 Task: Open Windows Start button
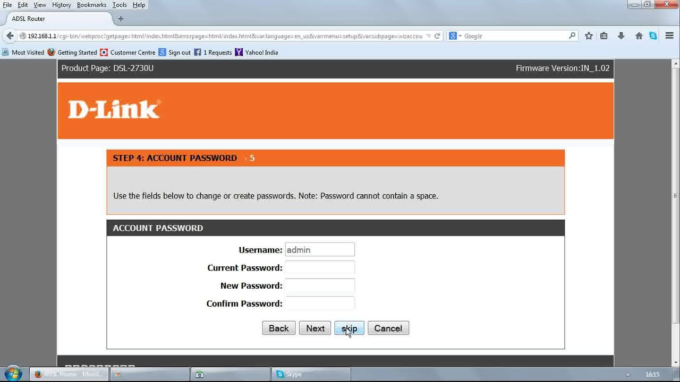pos(13,374)
